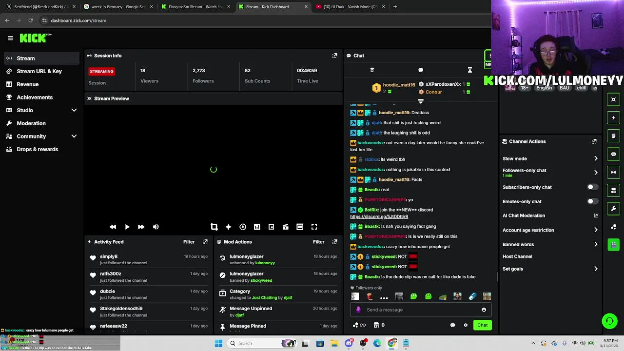
Task: Select the pill emote in quick emotes
Action: [x=472, y=296]
